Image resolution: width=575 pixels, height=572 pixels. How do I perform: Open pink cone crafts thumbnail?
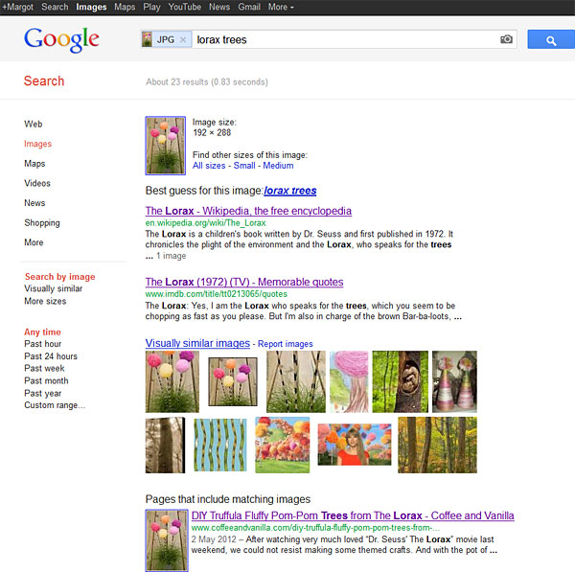(x=454, y=381)
